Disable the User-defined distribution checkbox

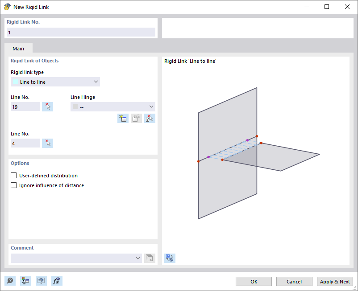click(13, 175)
